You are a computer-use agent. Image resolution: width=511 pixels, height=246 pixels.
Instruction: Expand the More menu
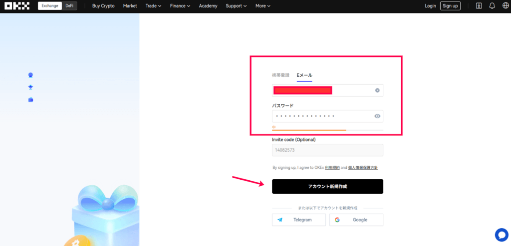[263, 6]
